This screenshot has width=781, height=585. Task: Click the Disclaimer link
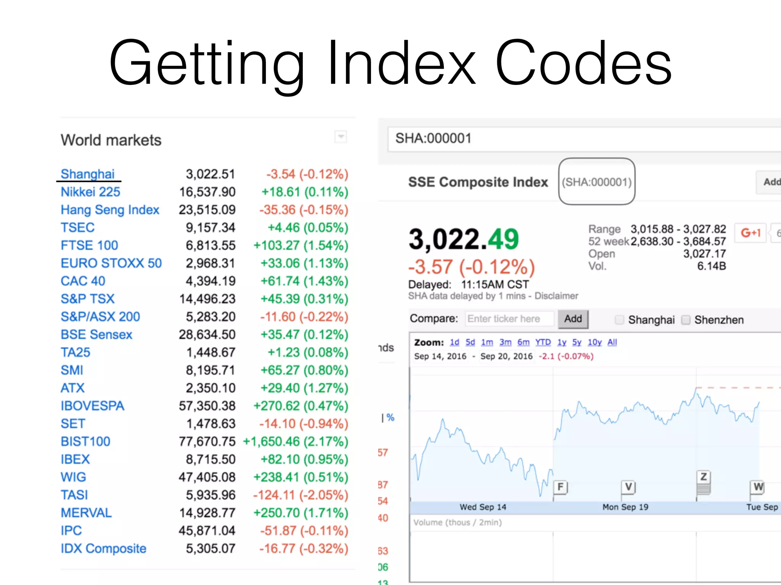tap(556, 296)
